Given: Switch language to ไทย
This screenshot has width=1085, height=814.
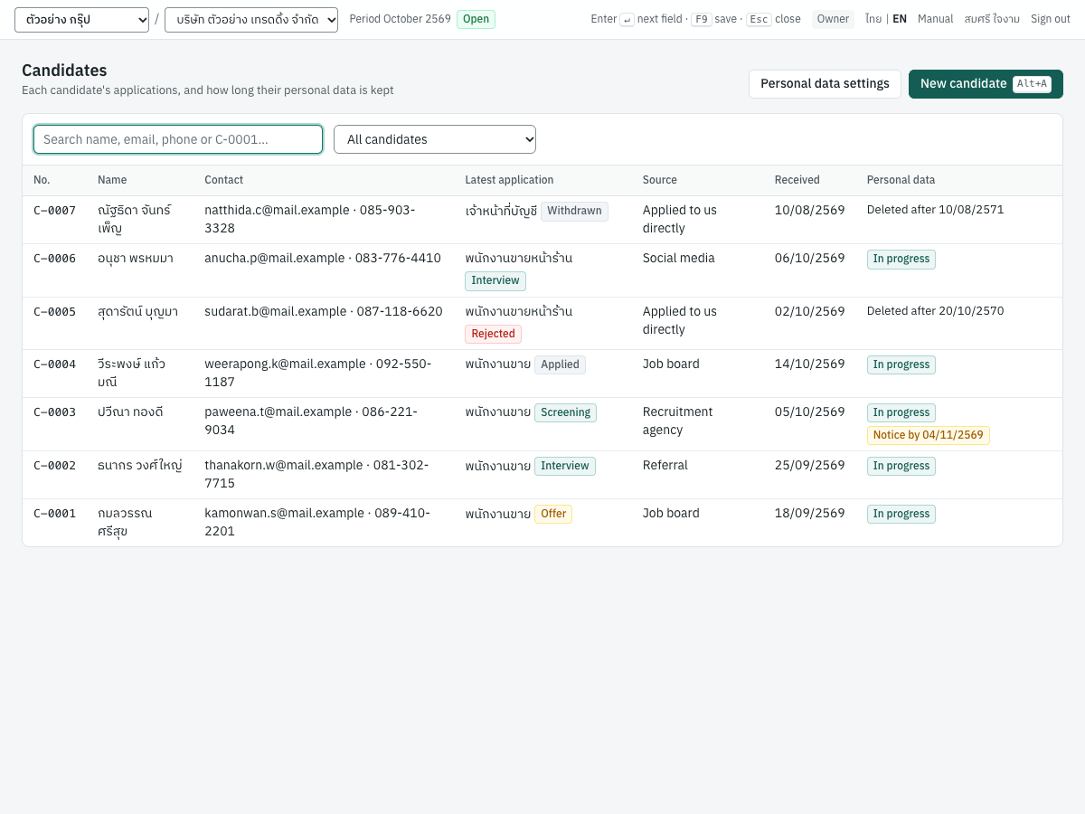Looking at the screenshot, I should [x=873, y=19].
